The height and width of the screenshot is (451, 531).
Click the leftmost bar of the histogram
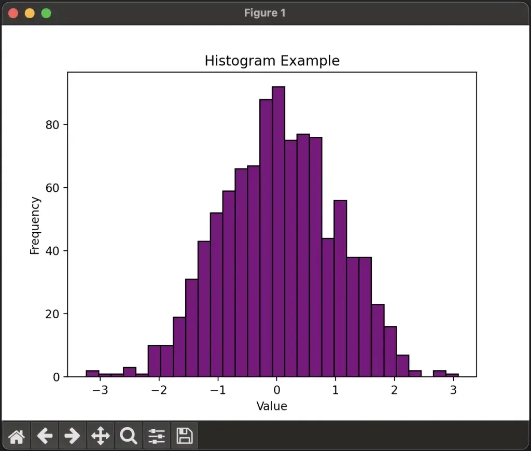92,374
